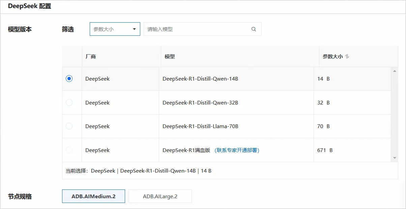This screenshot has width=406, height=209.
Task: Click the DeepSeek-R1-Distill-Llama-70B model name cell
Action: click(200, 126)
